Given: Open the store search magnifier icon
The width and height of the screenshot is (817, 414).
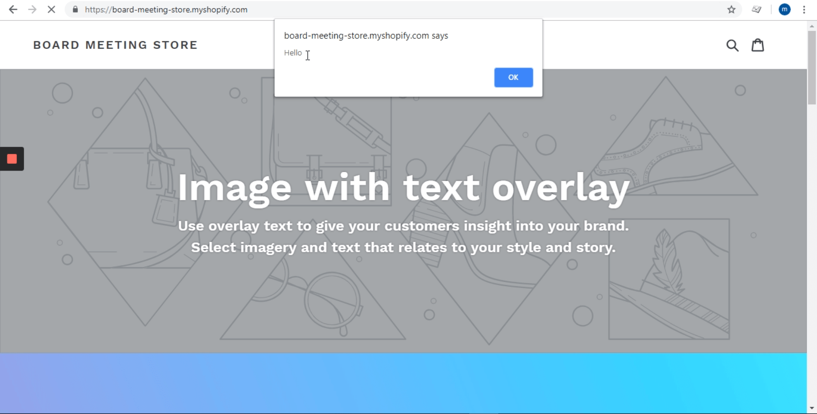Looking at the screenshot, I should tap(732, 45).
